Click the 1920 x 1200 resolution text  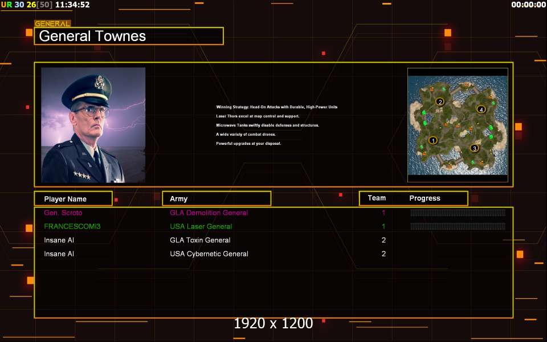273,323
